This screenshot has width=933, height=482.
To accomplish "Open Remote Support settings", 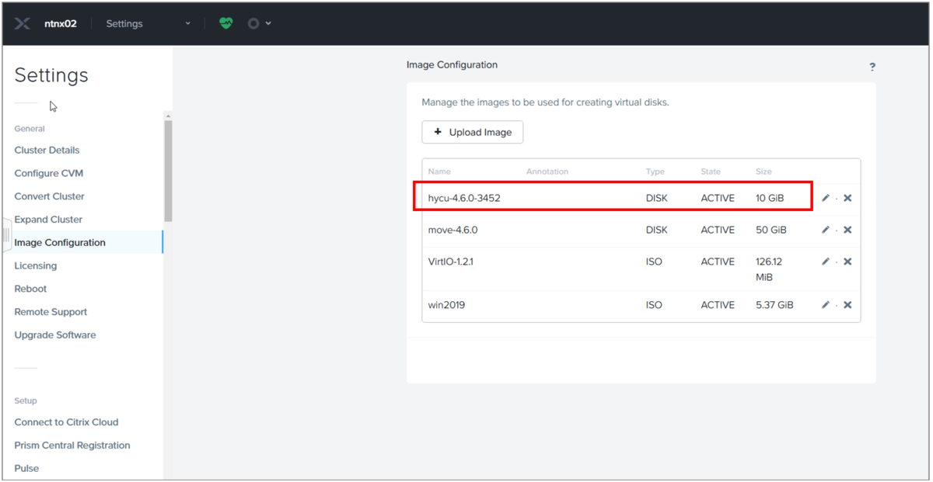I will pos(51,312).
